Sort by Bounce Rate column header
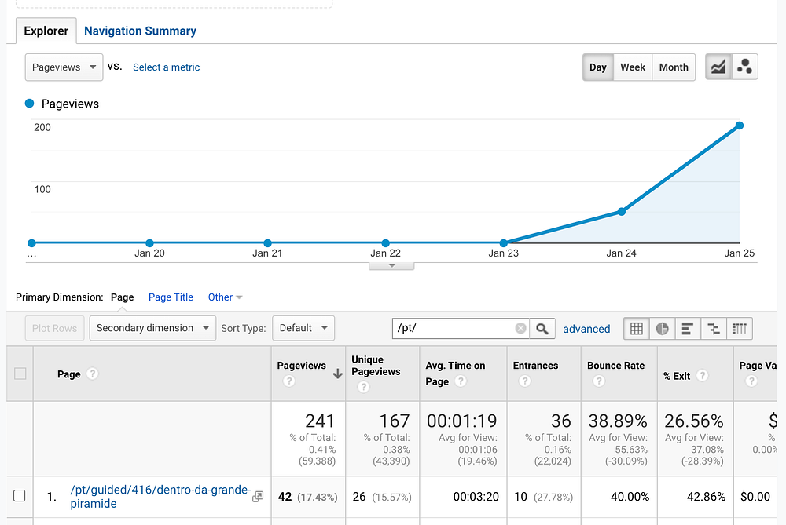 (615, 366)
